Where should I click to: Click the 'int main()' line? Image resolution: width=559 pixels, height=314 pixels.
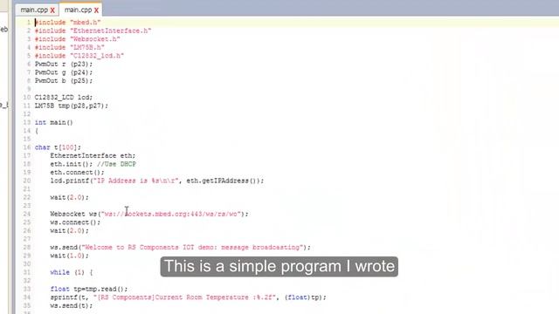pos(54,122)
